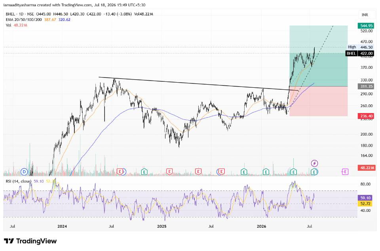Click the Vol48.22M value in header
380x251 pixels.
point(143,14)
